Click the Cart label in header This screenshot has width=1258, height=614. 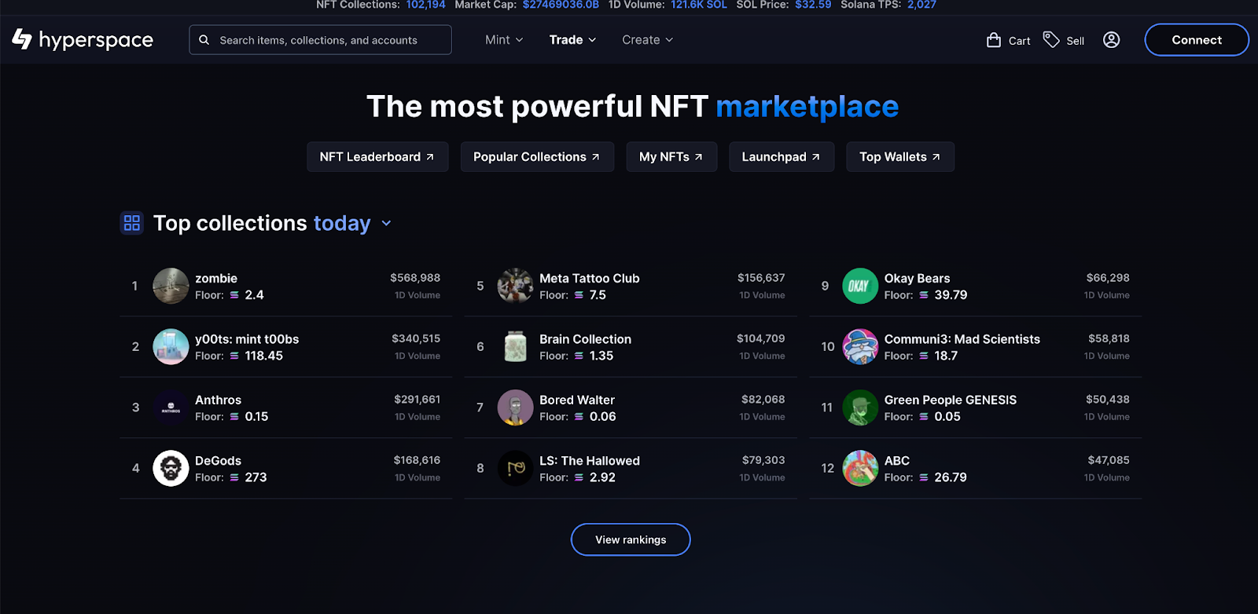pyautogui.click(x=1019, y=41)
